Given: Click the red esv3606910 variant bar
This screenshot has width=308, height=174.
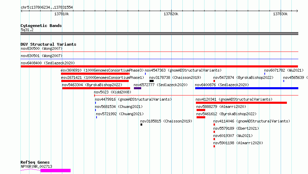Looking at the screenshot, I should pos(95,74).
